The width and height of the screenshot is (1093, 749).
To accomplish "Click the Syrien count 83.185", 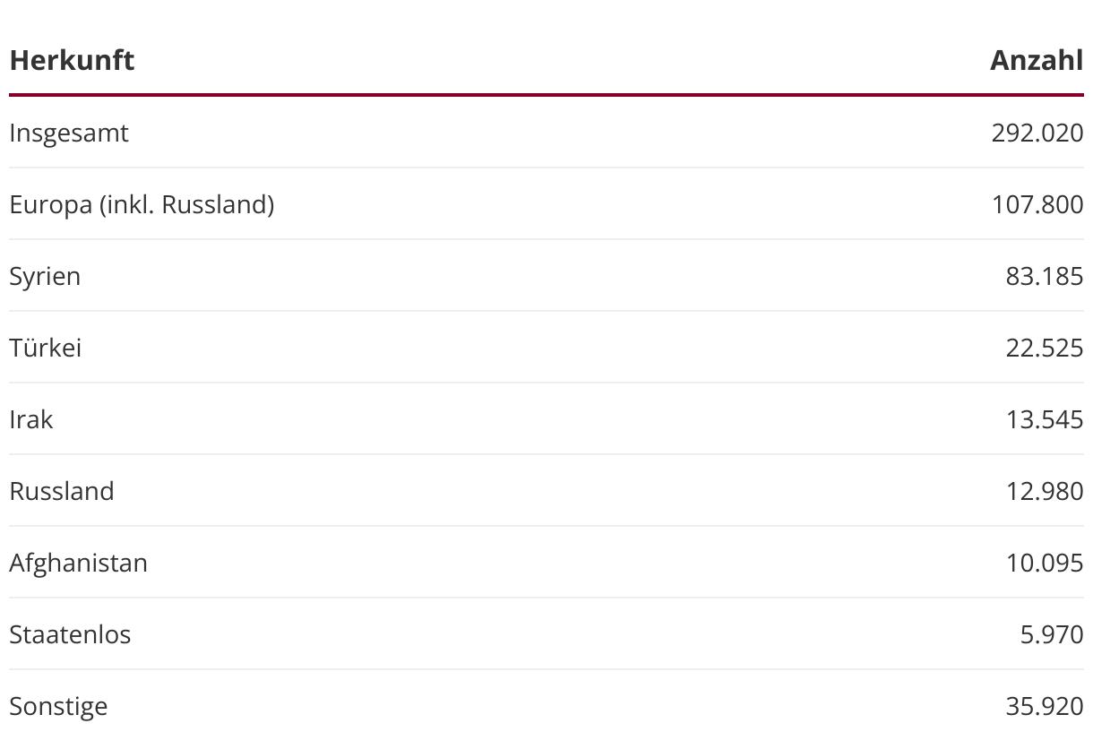I will click(1045, 276).
